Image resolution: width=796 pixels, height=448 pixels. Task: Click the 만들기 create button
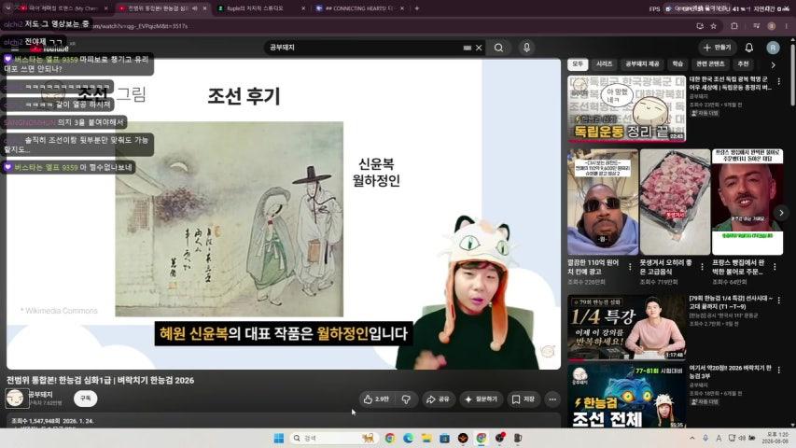point(718,48)
